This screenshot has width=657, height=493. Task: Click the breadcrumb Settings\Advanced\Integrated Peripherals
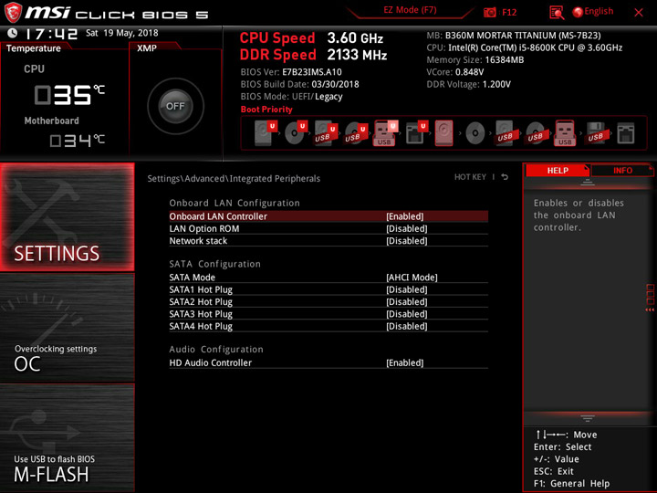click(x=234, y=179)
